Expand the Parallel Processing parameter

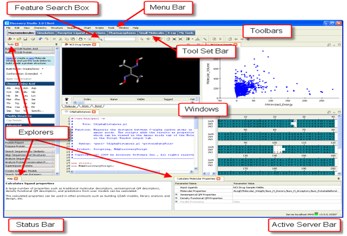point(176,202)
